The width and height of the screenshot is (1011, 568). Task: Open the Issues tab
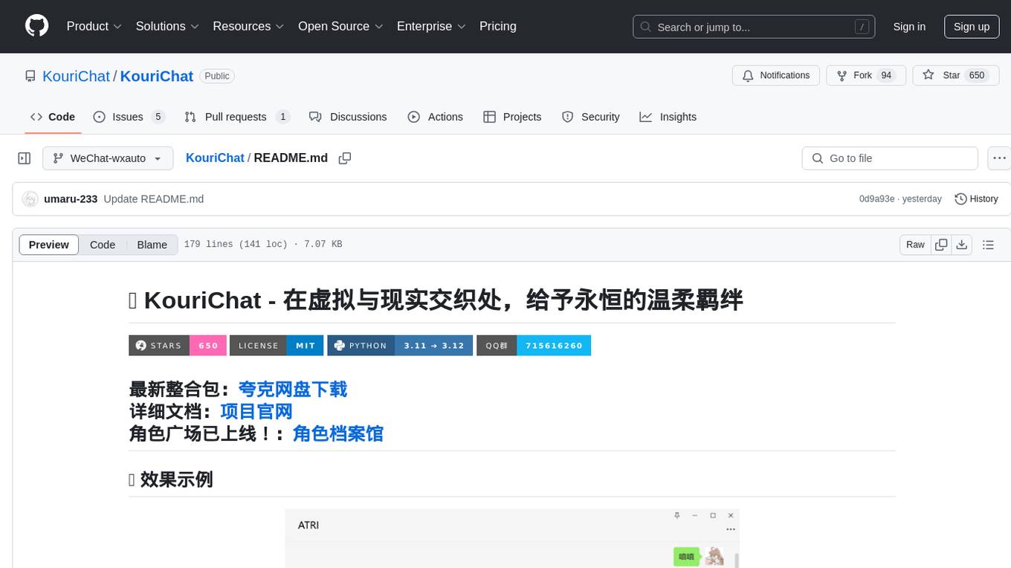pos(128,117)
